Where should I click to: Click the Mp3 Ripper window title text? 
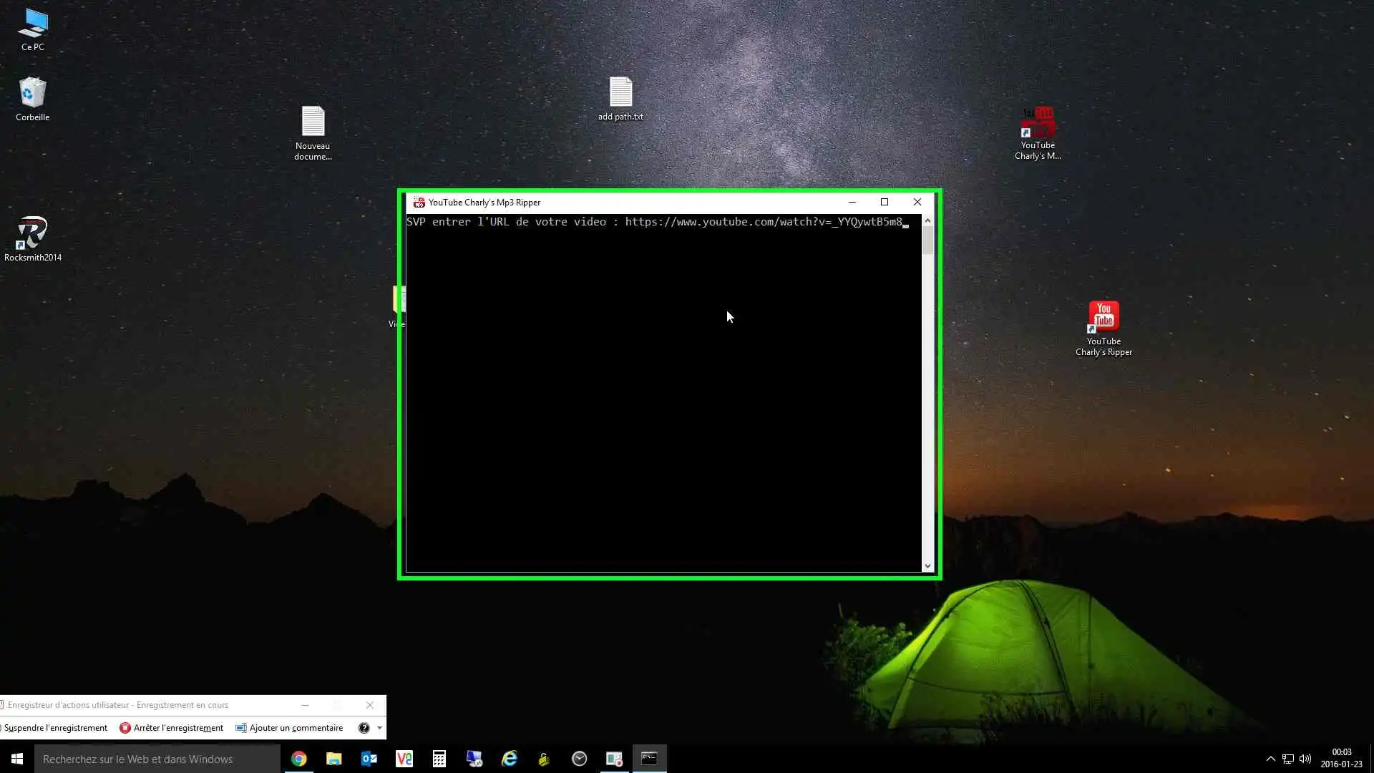(x=484, y=203)
